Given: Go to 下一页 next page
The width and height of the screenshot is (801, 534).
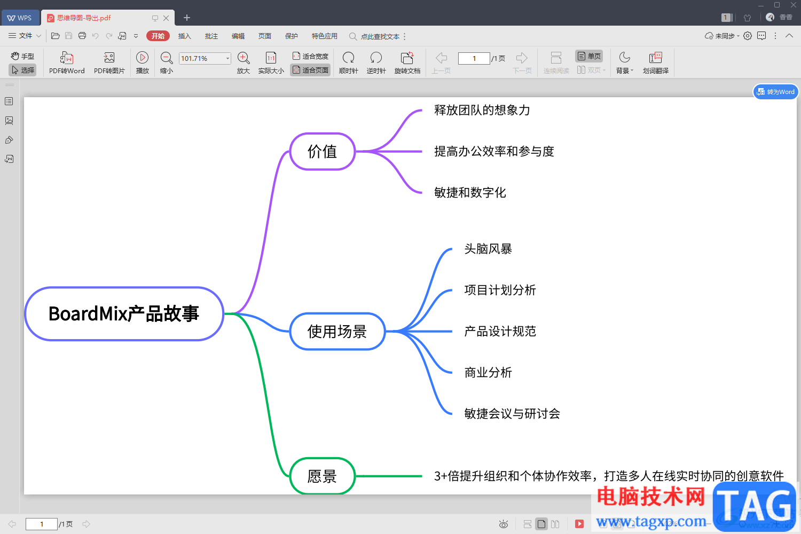Looking at the screenshot, I should (x=522, y=63).
